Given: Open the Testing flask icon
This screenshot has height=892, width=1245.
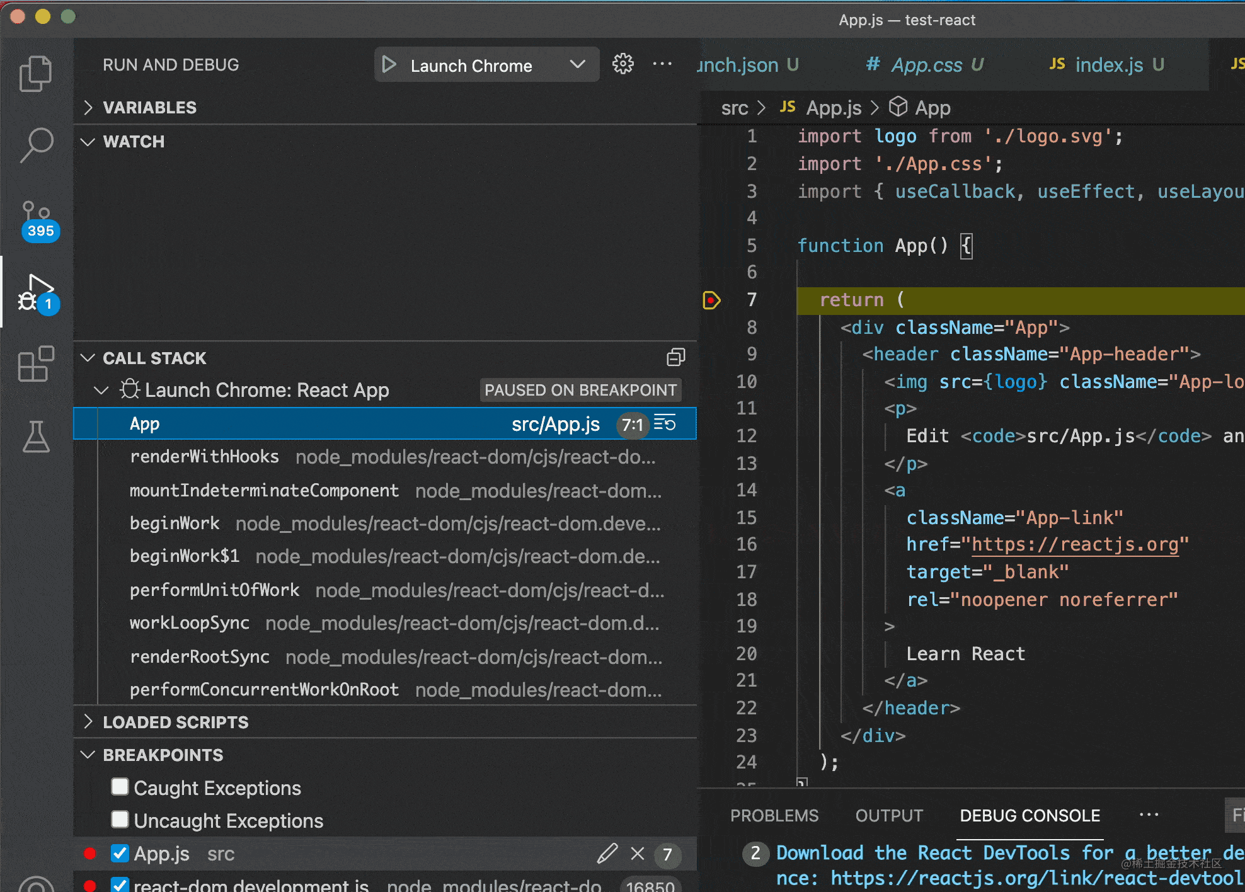Looking at the screenshot, I should (36, 437).
